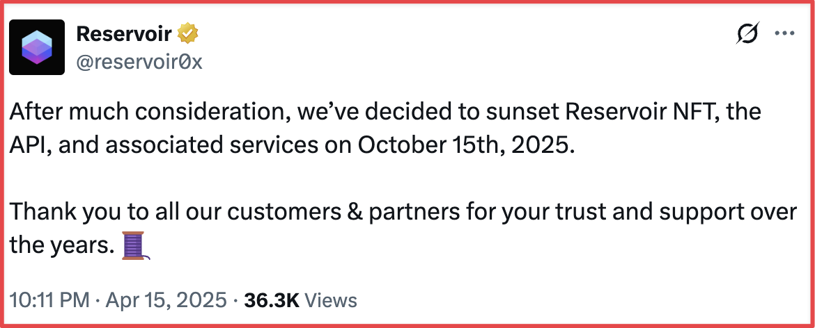Click the Views label
This screenshot has height=328, width=815.
(331, 300)
